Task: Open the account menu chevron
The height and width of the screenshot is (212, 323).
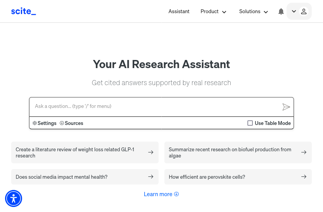Action: [294, 11]
